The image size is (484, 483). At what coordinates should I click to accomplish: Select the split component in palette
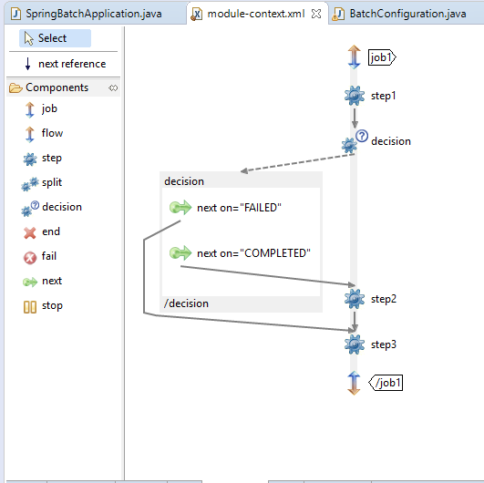(x=42, y=183)
